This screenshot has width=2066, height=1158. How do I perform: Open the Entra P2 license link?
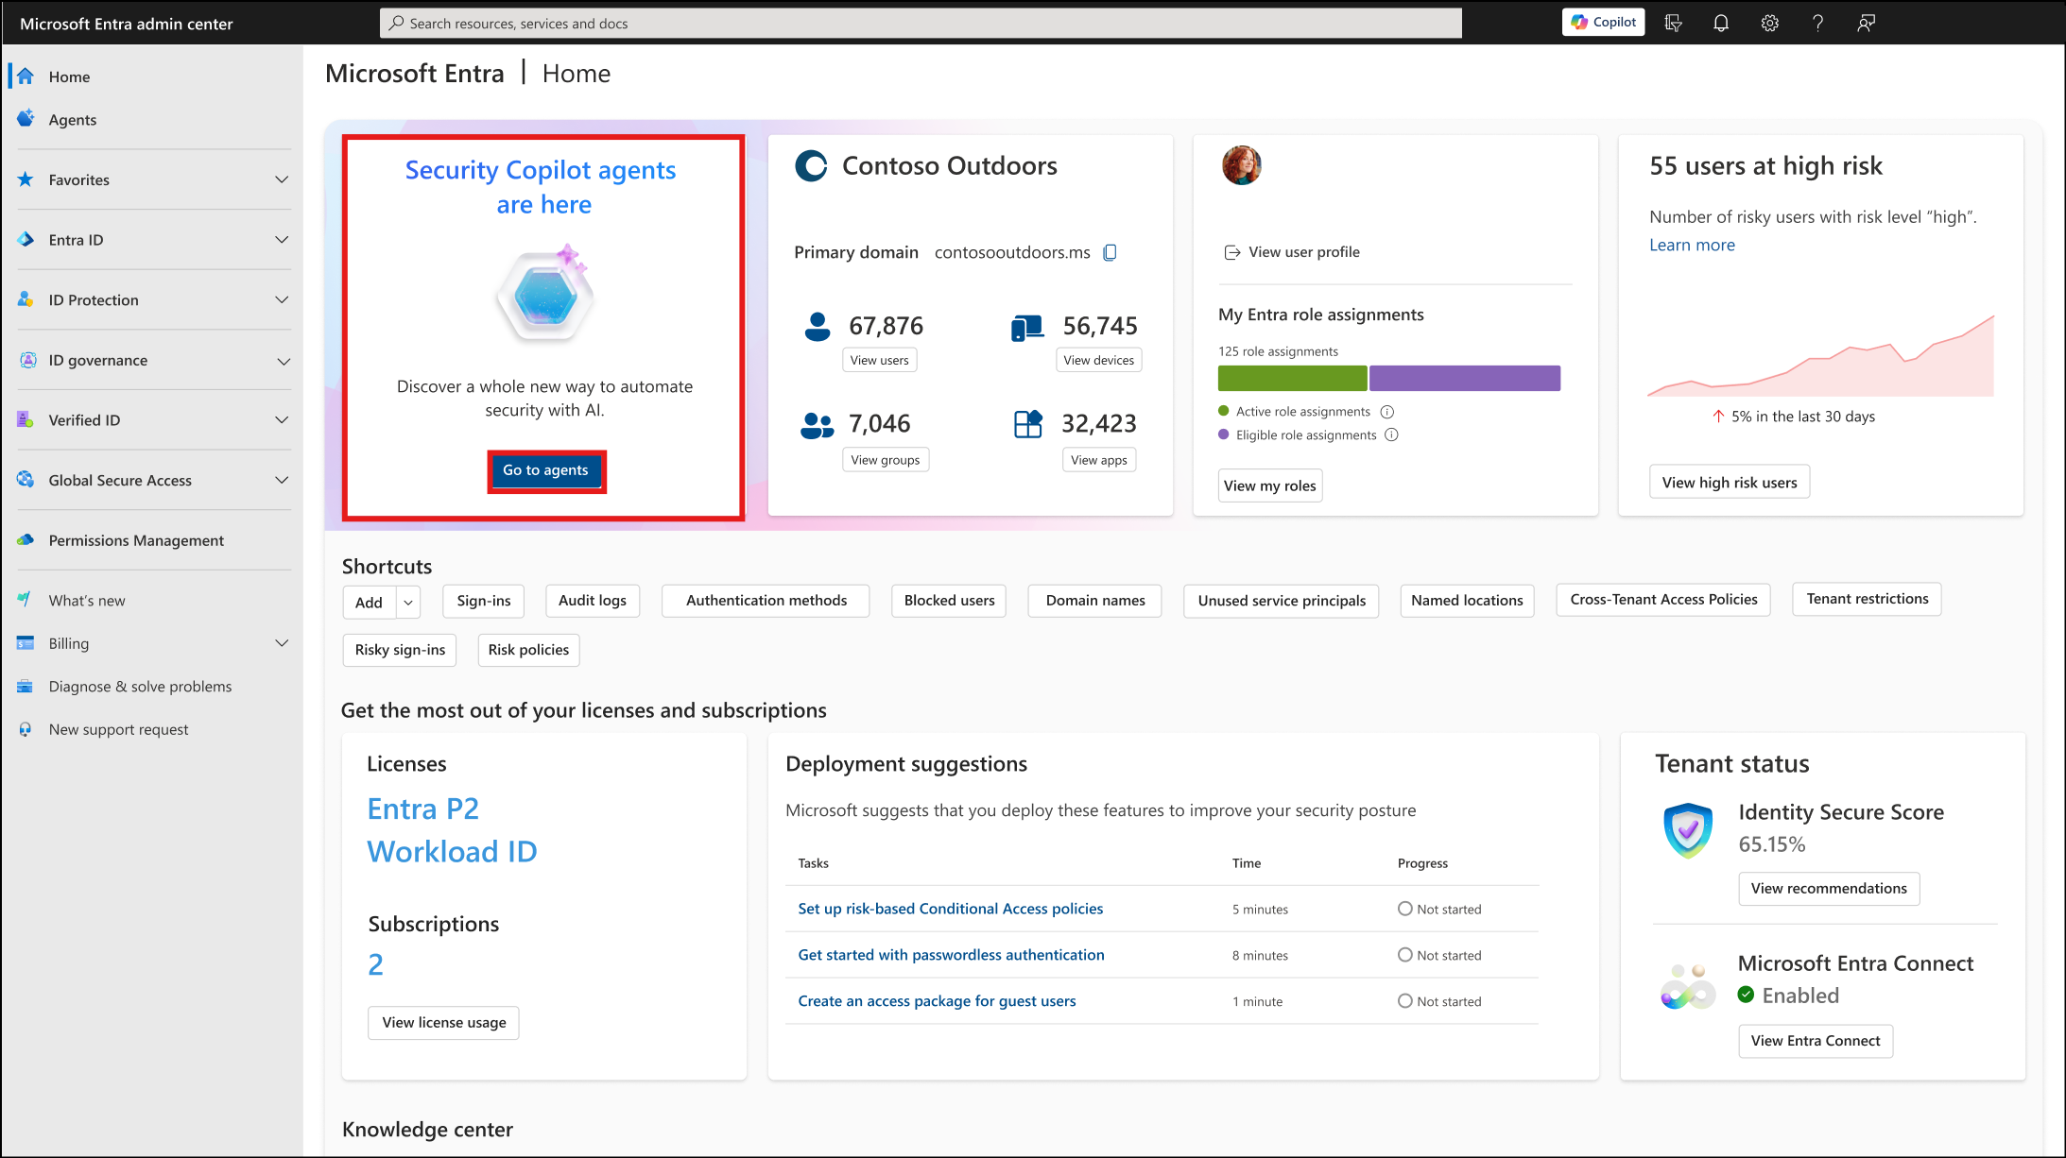pos(422,809)
